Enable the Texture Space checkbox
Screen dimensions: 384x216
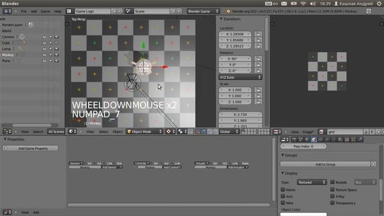pos(332,190)
